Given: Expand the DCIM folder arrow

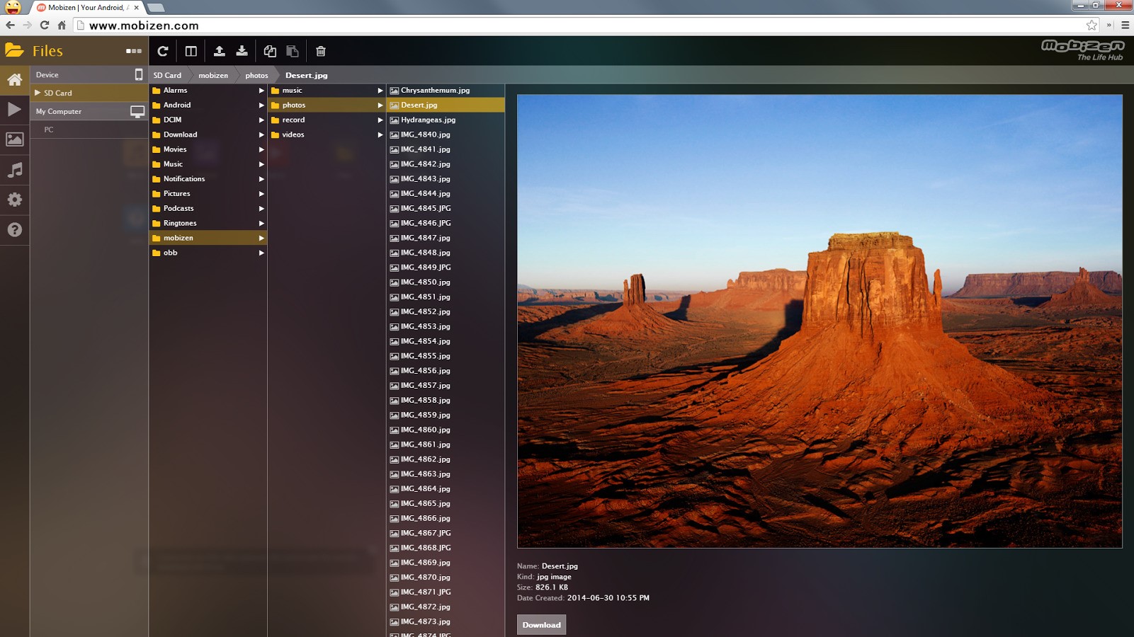Looking at the screenshot, I should click(x=261, y=120).
